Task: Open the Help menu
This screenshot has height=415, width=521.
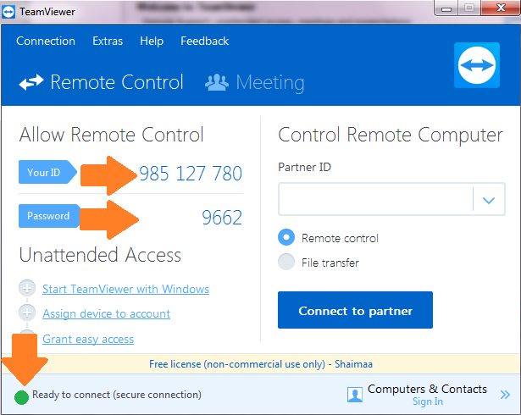Action: (x=152, y=41)
